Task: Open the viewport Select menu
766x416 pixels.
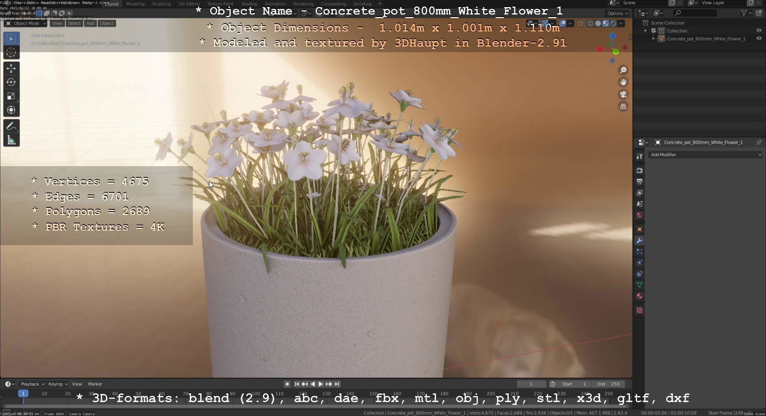Action: coord(74,23)
